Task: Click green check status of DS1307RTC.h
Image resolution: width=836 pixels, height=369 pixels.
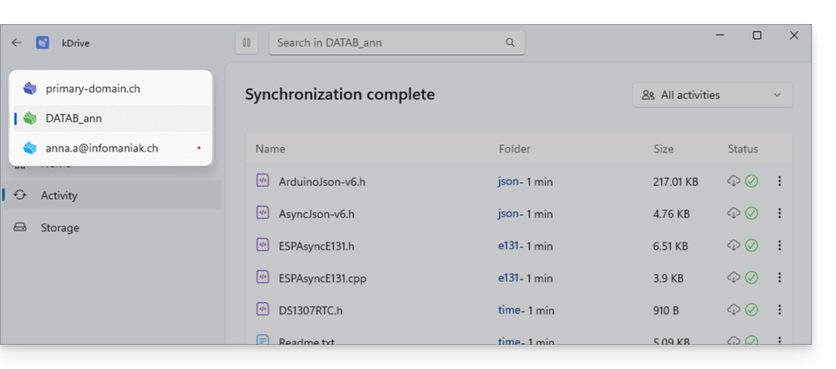Action: tap(751, 309)
